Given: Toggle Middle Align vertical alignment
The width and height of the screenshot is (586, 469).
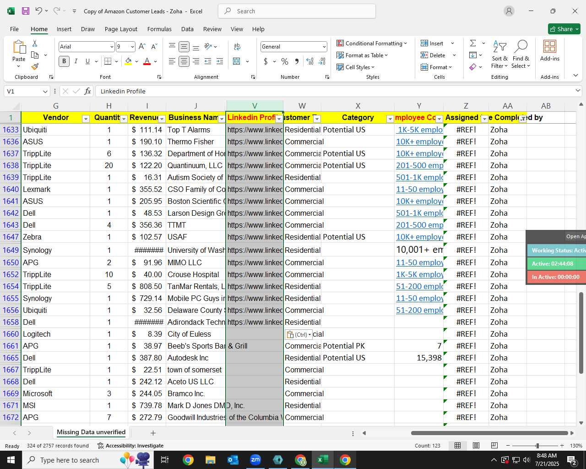Looking at the screenshot, I should coord(184,47).
